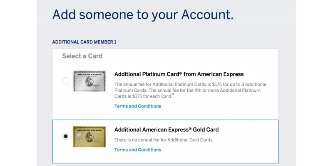Select the Additional Gold Card radio button
Screen dimensions: 333x166
pyautogui.click(x=65, y=136)
